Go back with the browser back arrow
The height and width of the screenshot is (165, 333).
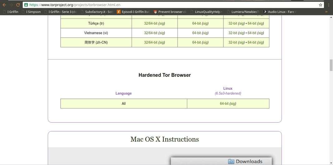click(x=4, y=5)
